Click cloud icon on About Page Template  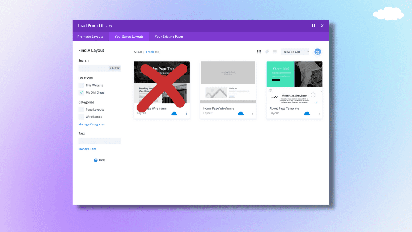point(307,114)
